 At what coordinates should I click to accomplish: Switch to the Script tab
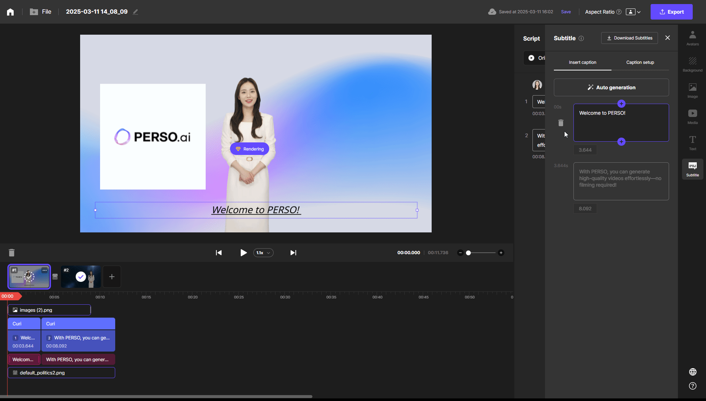(x=531, y=38)
